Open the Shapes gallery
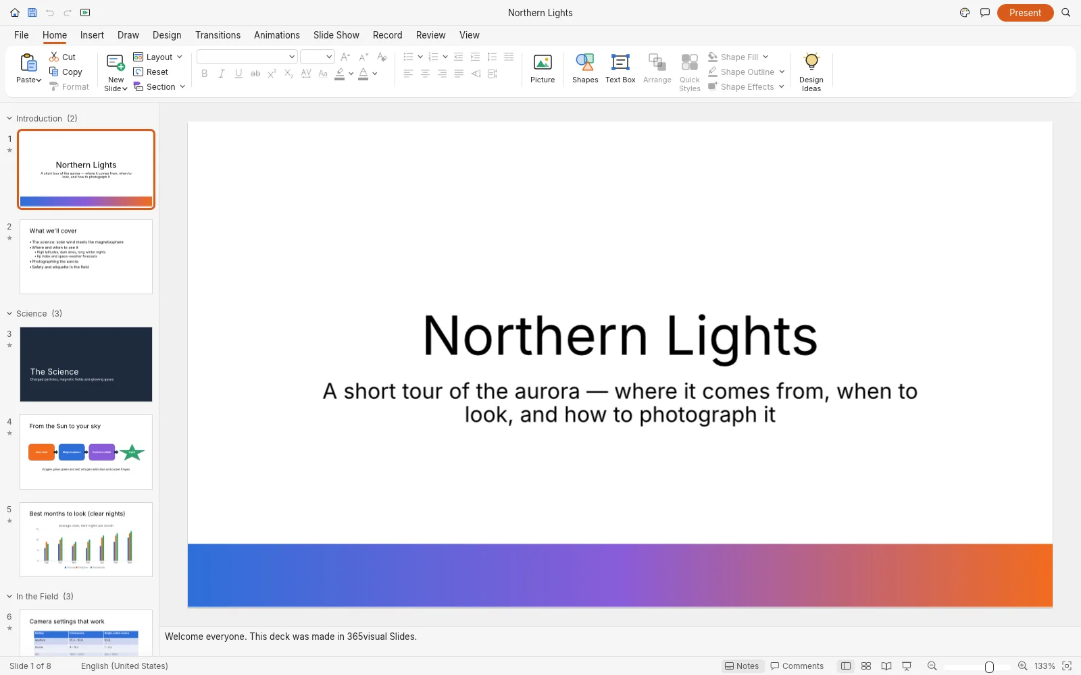This screenshot has width=1081, height=675. (585, 69)
